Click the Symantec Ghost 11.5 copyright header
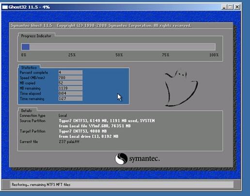250x196 pixels. click(x=101, y=26)
